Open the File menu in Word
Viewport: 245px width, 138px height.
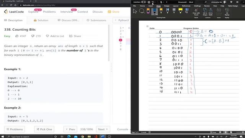(134, 6)
